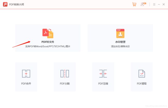The height and width of the screenshot is (108, 168).
Task: Click the PDF转换大师 title text
Action: (x=17, y=4)
